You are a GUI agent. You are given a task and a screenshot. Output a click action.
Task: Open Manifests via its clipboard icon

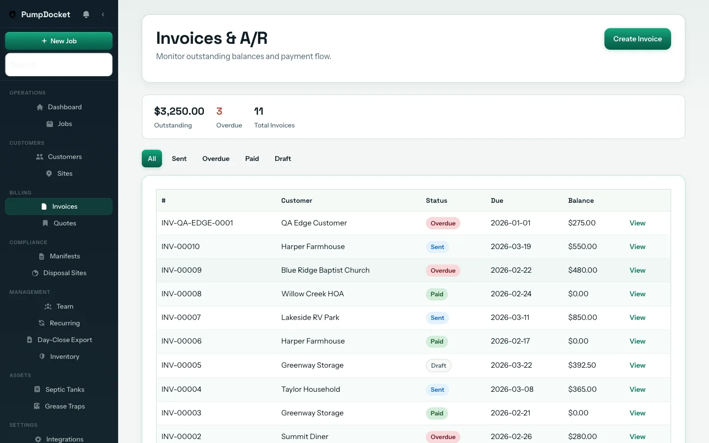pyautogui.click(x=42, y=256)
